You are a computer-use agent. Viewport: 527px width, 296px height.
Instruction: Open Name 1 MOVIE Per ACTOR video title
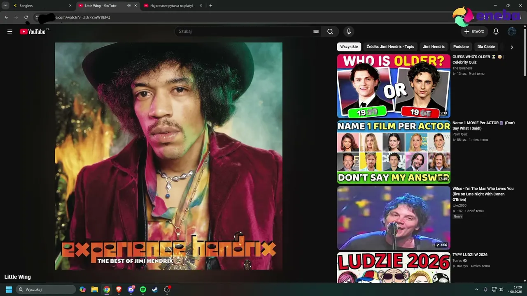(484, 125)
